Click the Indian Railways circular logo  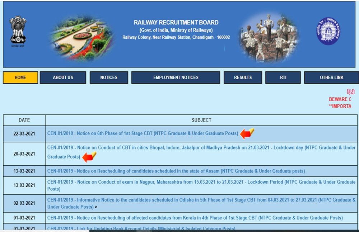click(x=328, y=31)
